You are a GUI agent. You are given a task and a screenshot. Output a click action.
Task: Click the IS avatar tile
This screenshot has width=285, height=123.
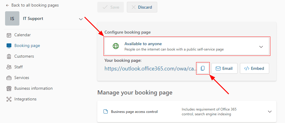(12, 18)
